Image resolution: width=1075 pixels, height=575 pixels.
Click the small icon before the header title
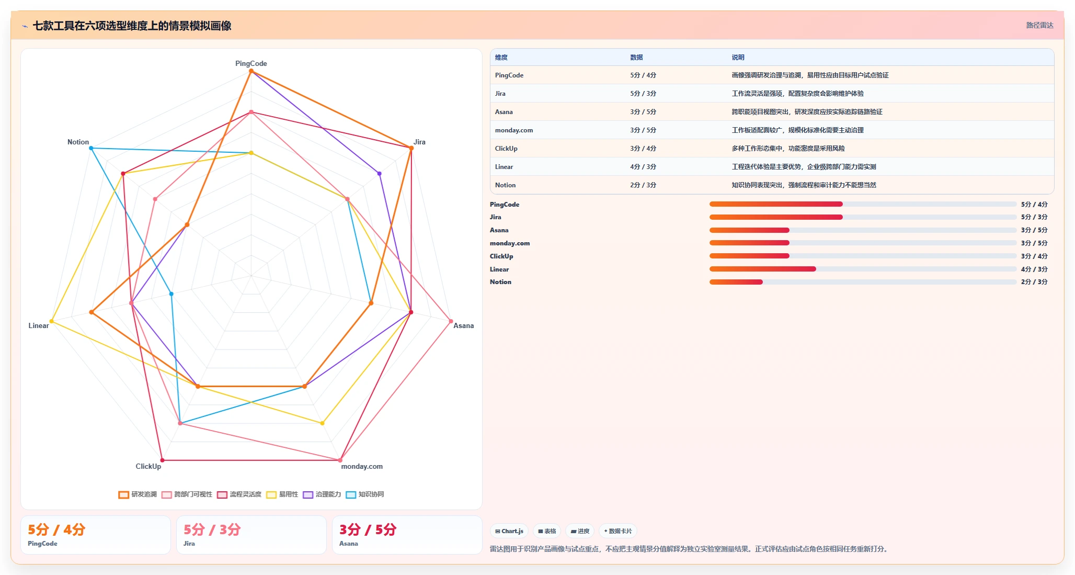pyautogui.click(x=25, y=26)
